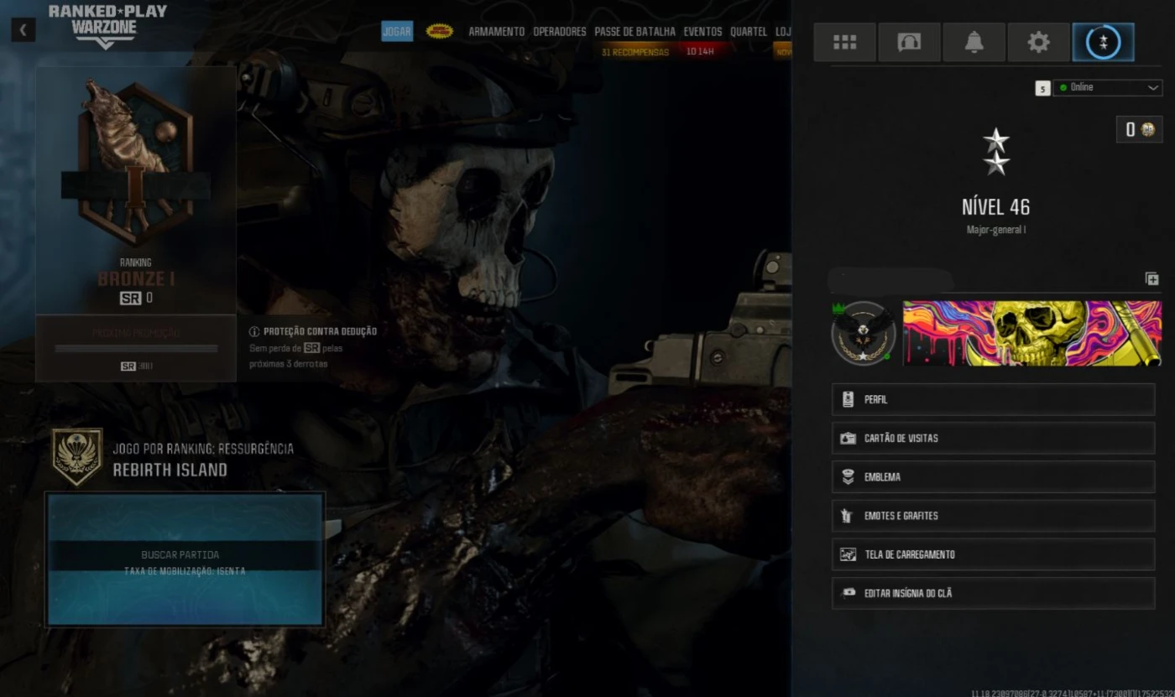Click the Bronze I rank badge
This screenshot has height=697, width=1175.
pos(134,161)
